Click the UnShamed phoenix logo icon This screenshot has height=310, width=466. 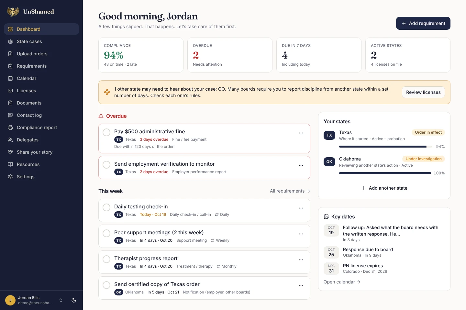(x=13, y=12)
